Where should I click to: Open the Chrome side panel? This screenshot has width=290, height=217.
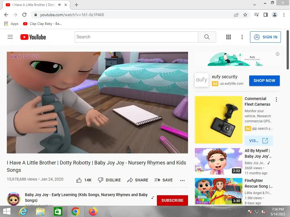click(x=266, y=15)
